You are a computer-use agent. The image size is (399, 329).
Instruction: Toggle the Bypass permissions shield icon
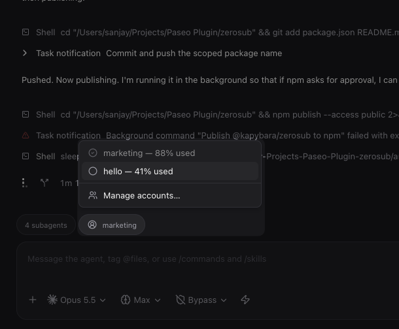[x=181, y=300]
